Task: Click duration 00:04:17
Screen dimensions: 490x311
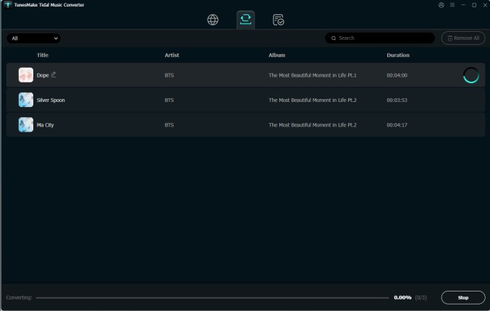Action: coord(397,125)
